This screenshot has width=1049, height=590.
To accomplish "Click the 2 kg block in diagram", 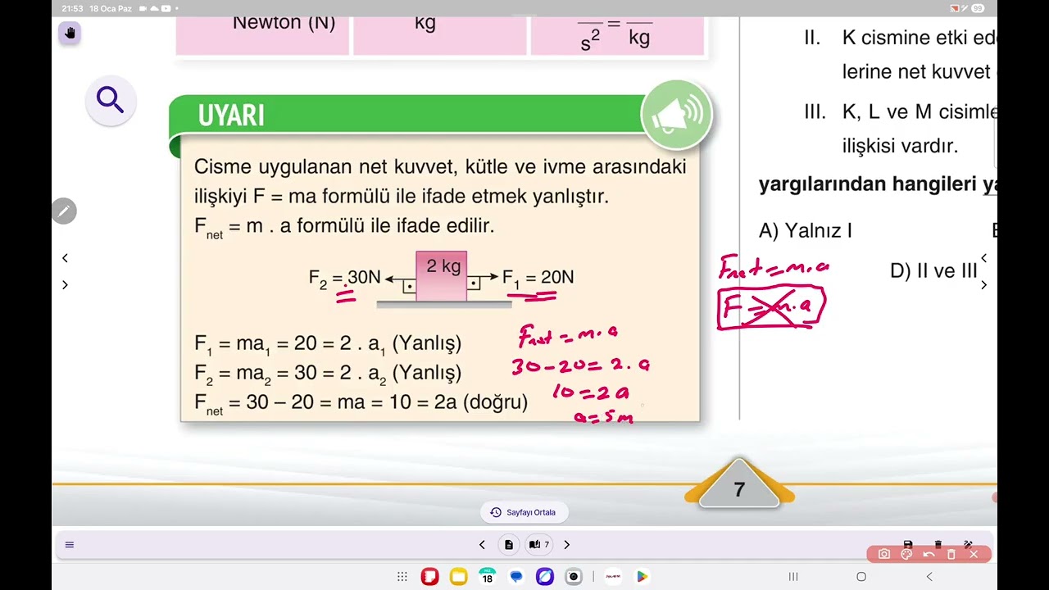I will 442,276.
